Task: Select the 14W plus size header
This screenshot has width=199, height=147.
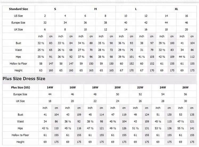Action: coord(50,87)
